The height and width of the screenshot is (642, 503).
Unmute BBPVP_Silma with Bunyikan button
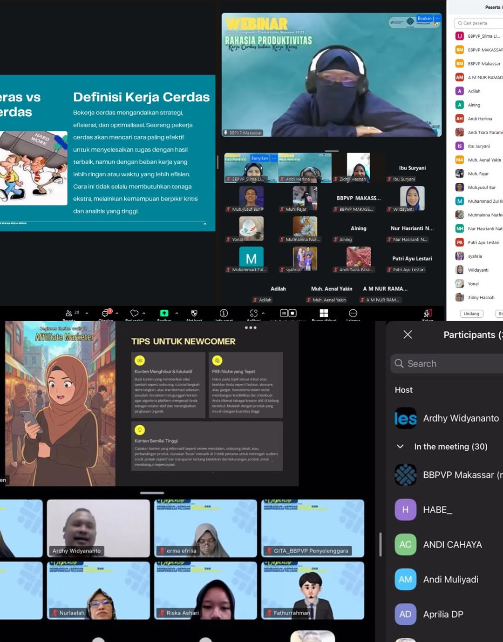click(259, 158)
